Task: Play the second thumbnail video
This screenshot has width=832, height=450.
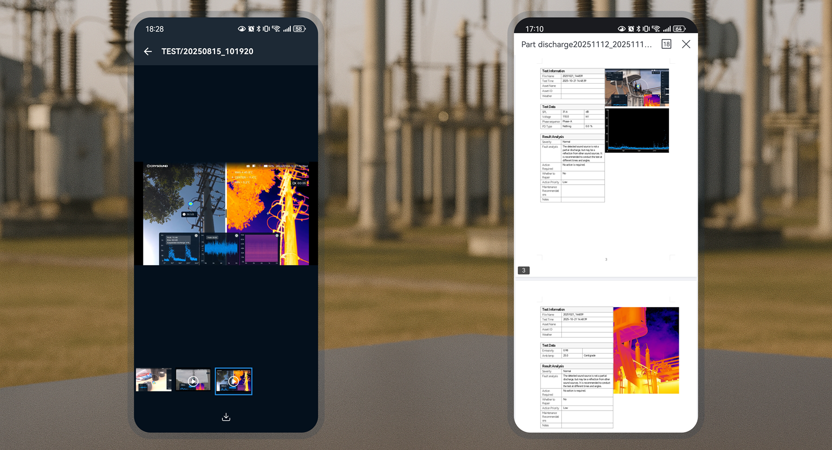Action: tap(193, 381)
